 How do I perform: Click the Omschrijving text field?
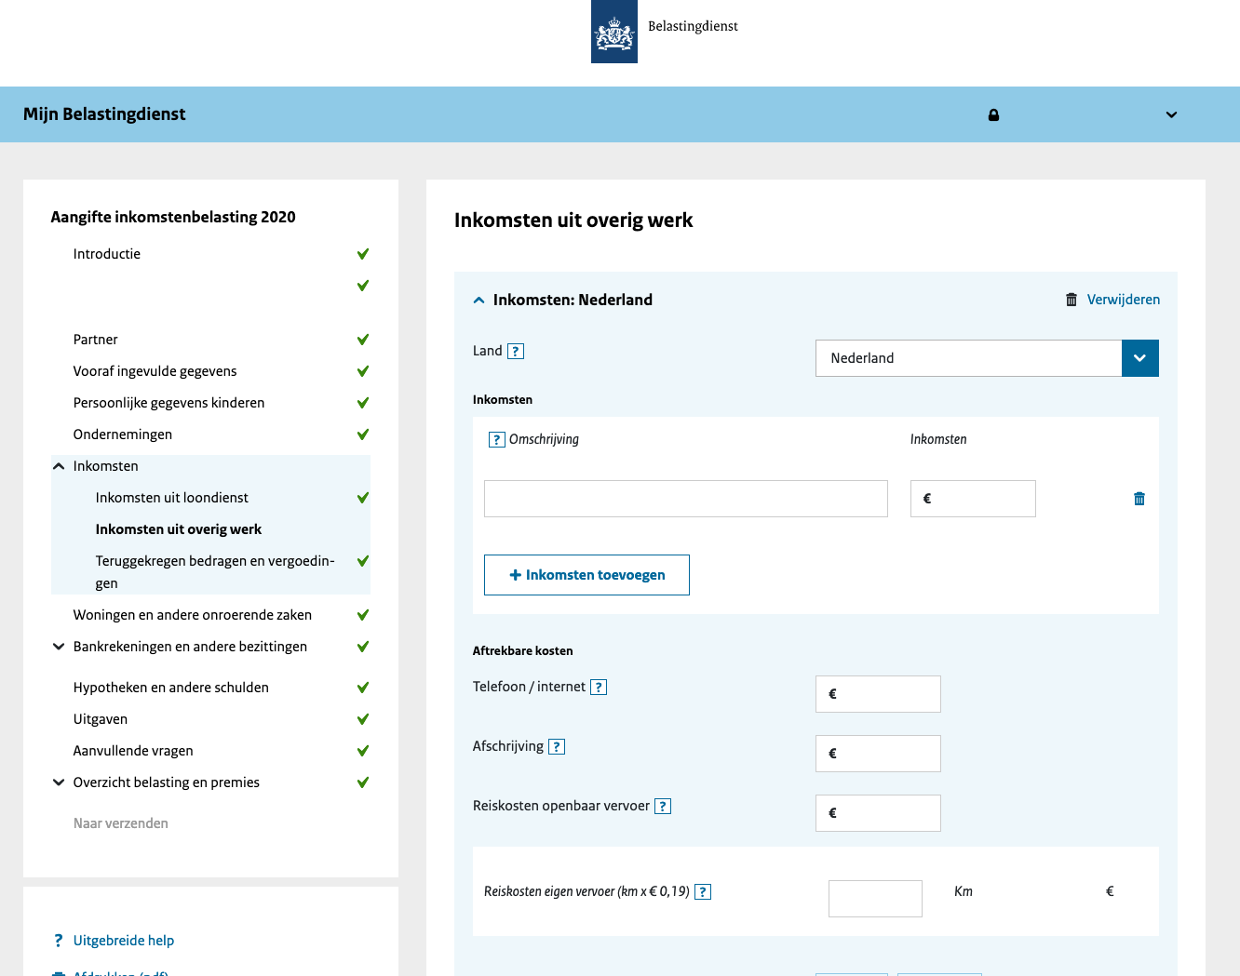point(685,499)
